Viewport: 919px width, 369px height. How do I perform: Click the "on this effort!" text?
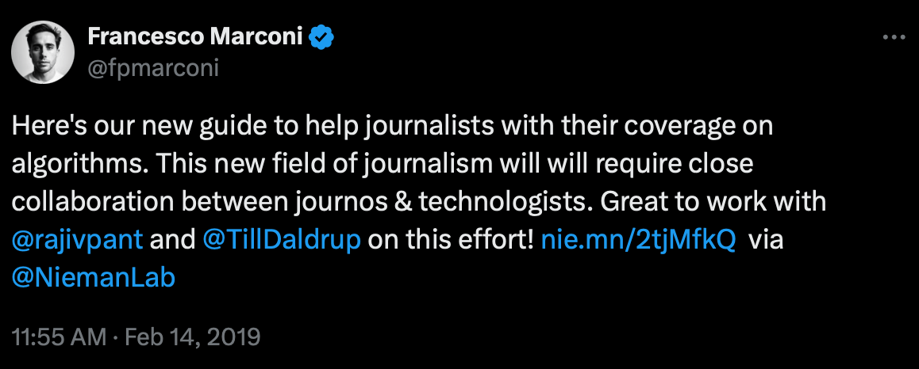pos(452,241)
